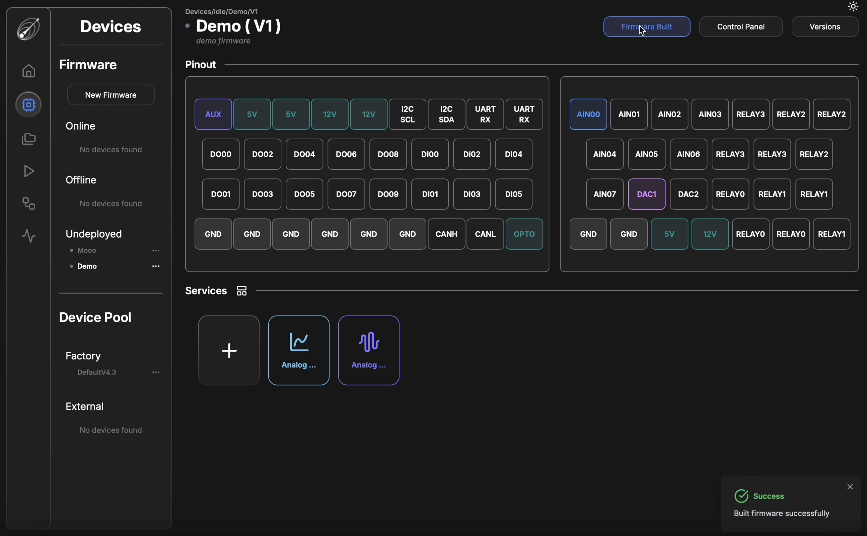This screenshot has height=536, width=867.
Task: Open the Control Panel tab
Action: [x=741, y=27]
